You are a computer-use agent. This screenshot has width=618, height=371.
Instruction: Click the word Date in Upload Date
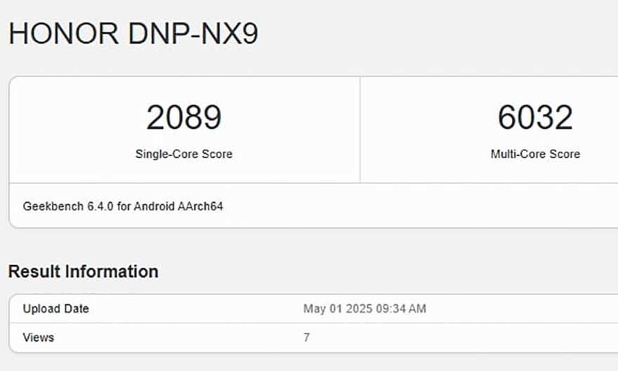tap(77, 308)
